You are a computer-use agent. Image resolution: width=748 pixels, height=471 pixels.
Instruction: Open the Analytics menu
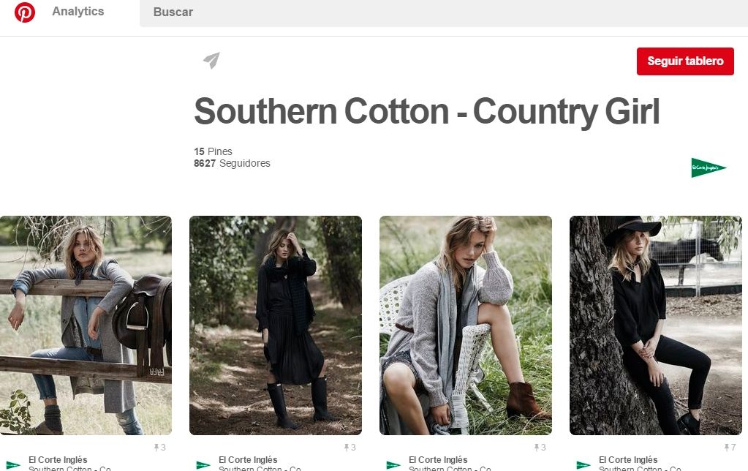(x=78, y=12)
